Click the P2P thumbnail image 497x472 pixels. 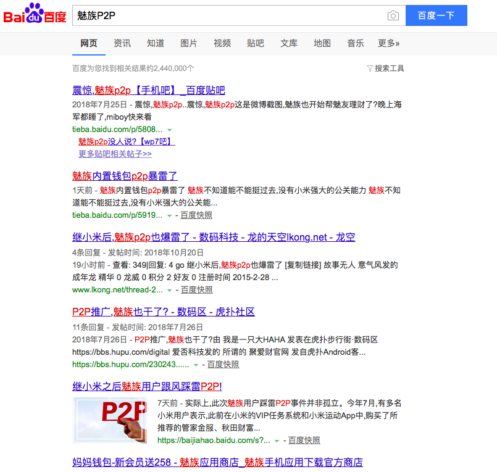110,420
